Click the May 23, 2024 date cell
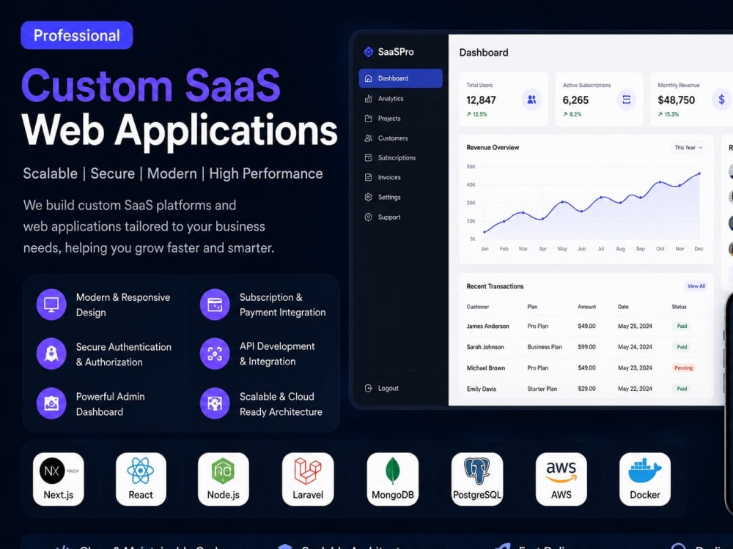Image resolution: width=733 pixels, height=549 pixels. pyautogui.click(x=635, y=368)
